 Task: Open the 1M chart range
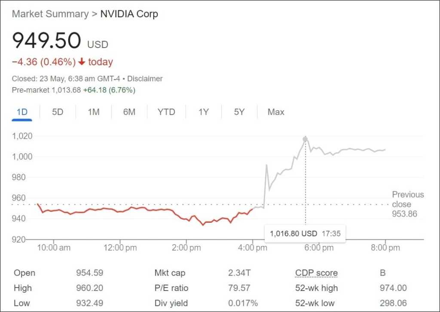93,112
